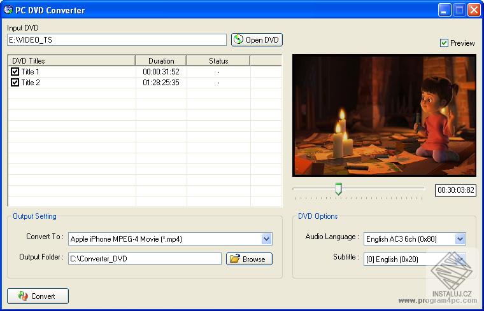This screenshot has height=311, width=484.
Task: Click the Status column header
Action: click(x=218, y=60)
